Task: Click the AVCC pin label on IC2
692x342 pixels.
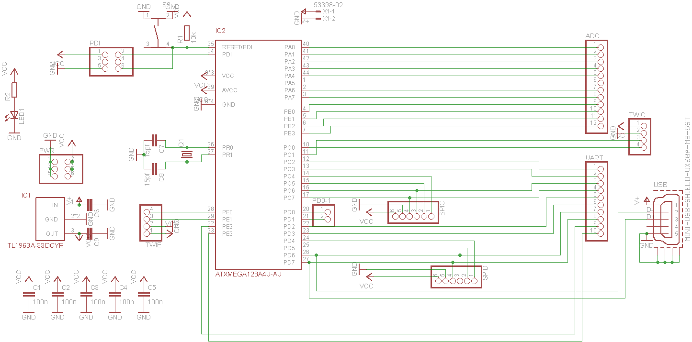Action: [229, 90]
